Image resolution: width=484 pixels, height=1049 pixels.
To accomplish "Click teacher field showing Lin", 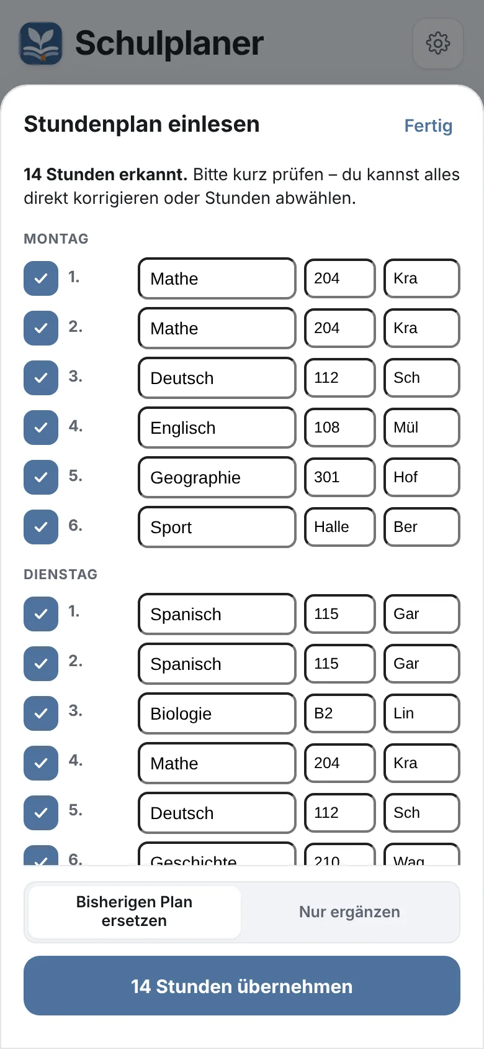I will pos(422,713).
